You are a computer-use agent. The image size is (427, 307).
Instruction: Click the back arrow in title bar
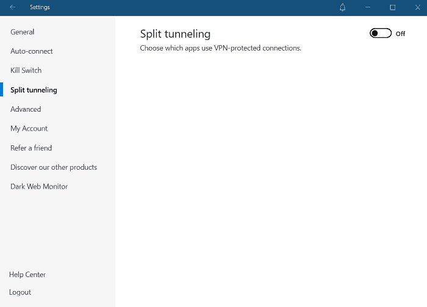coord(13,7)
